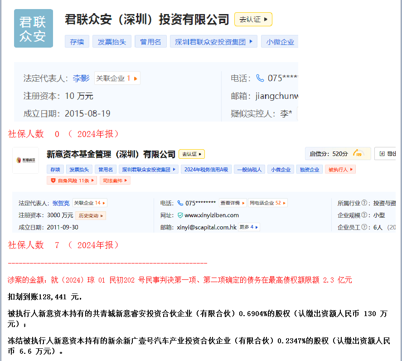Click the 一般纳税人 tag

tap(249, 169)
